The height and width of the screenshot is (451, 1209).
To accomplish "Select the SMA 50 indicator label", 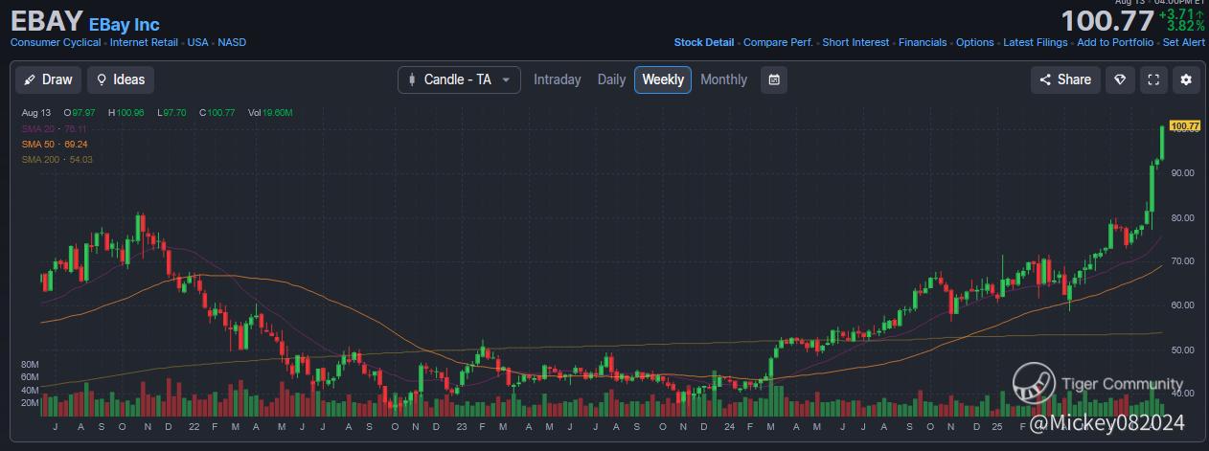I will [55, 144].
